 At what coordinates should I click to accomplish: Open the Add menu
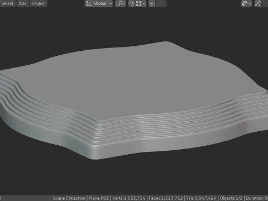click(x=22, y=3)
